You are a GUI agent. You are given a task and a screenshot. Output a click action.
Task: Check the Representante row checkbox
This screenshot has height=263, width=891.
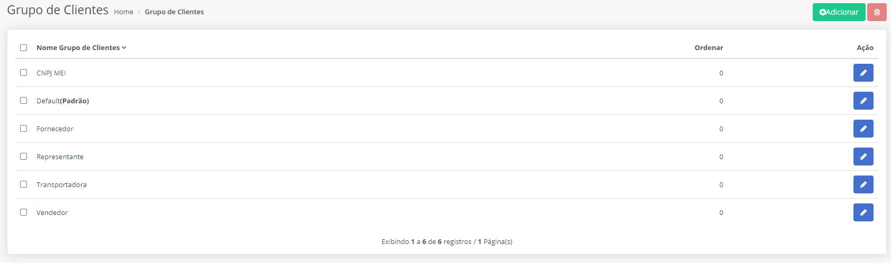23,156
